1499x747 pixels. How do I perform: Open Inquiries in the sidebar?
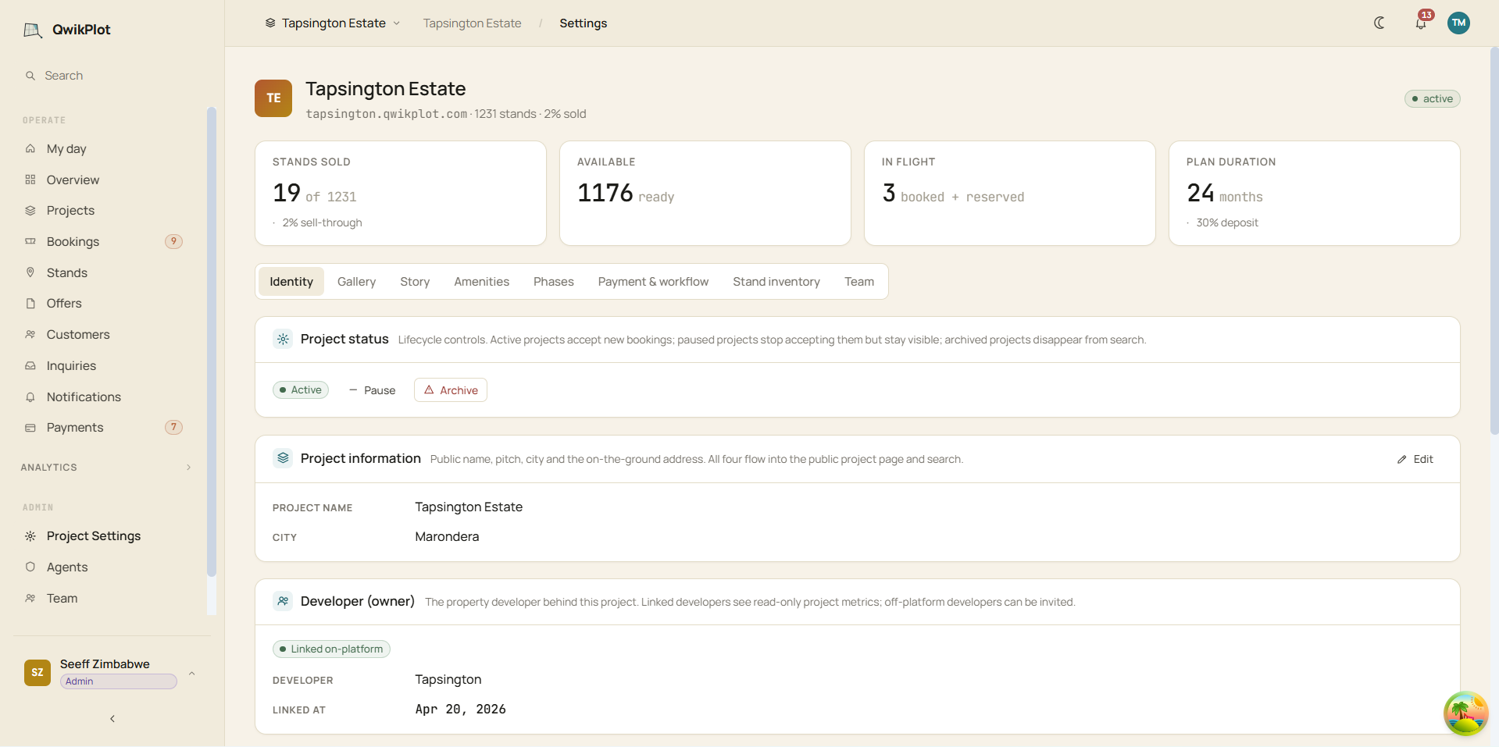click(106, 365)
